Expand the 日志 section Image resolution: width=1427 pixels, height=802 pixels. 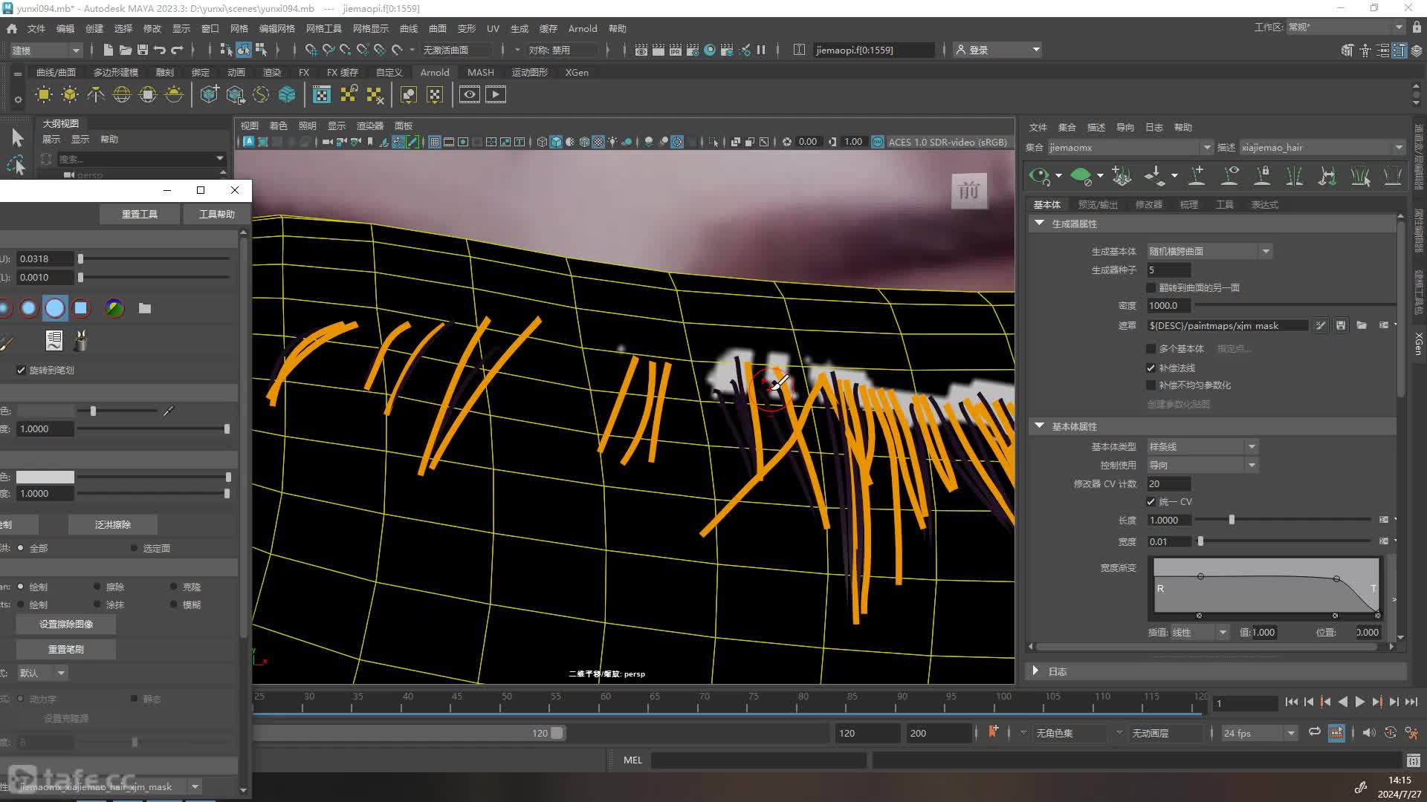click(1035, 671)
